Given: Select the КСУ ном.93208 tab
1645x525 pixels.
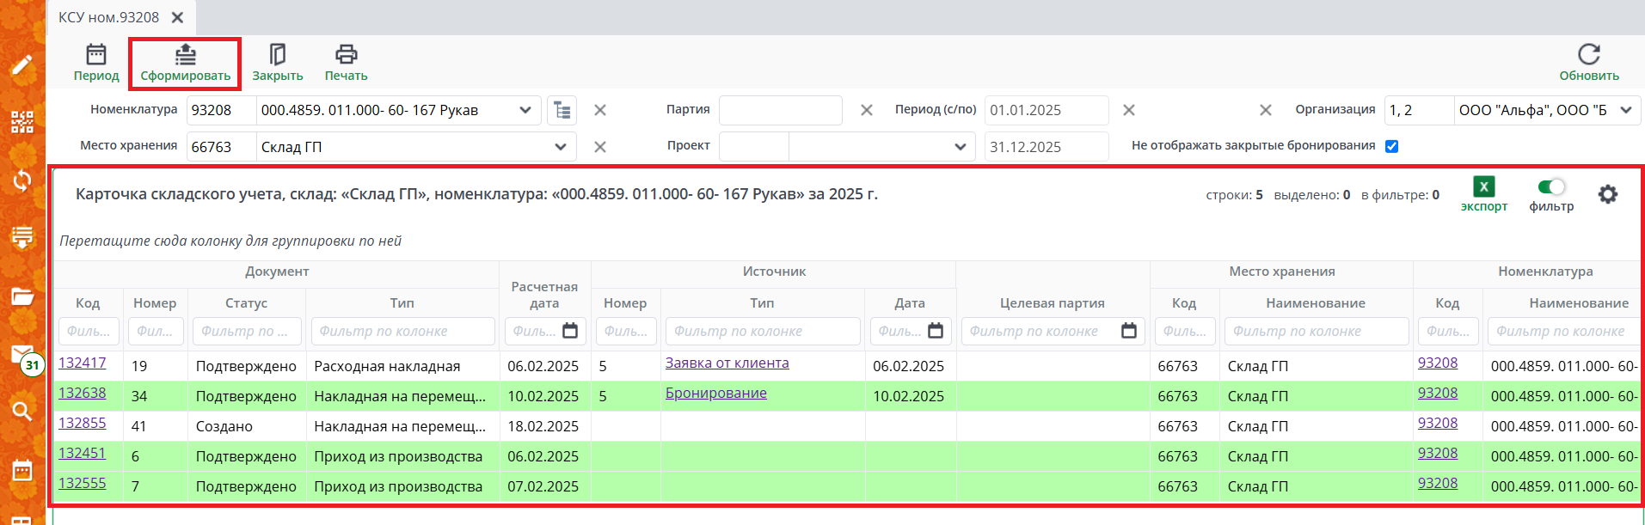Looking at the screenshot, I should [109, 17].
